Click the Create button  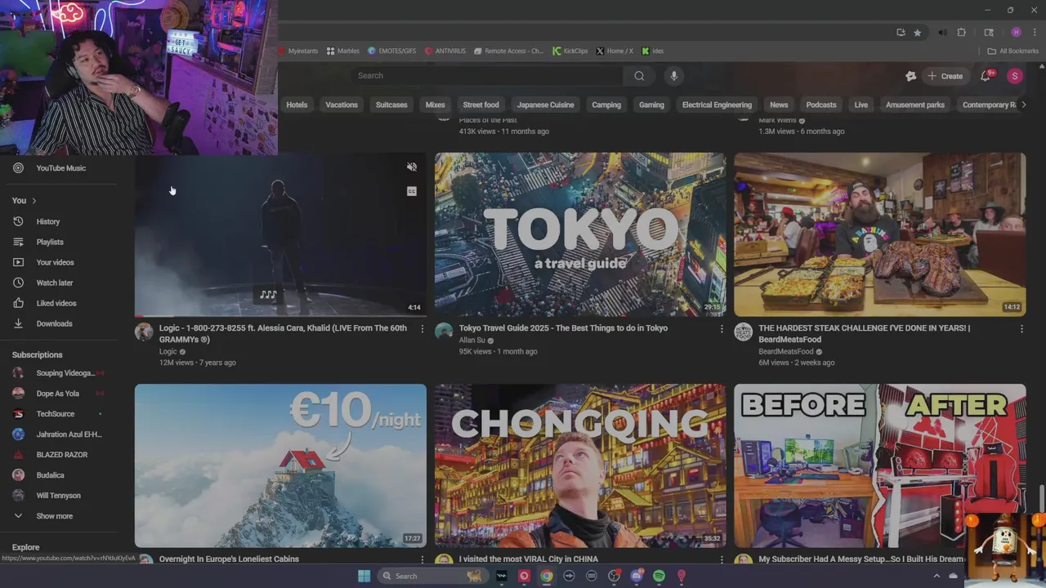945,76
